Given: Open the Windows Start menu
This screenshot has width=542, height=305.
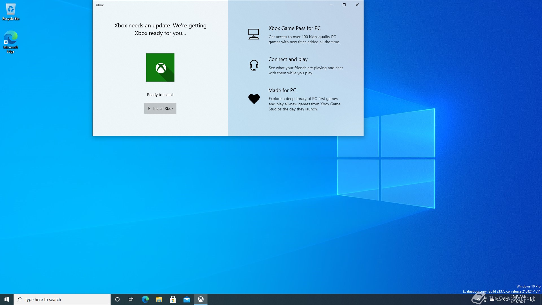Looking at the screenshot, I should point(7,299).
